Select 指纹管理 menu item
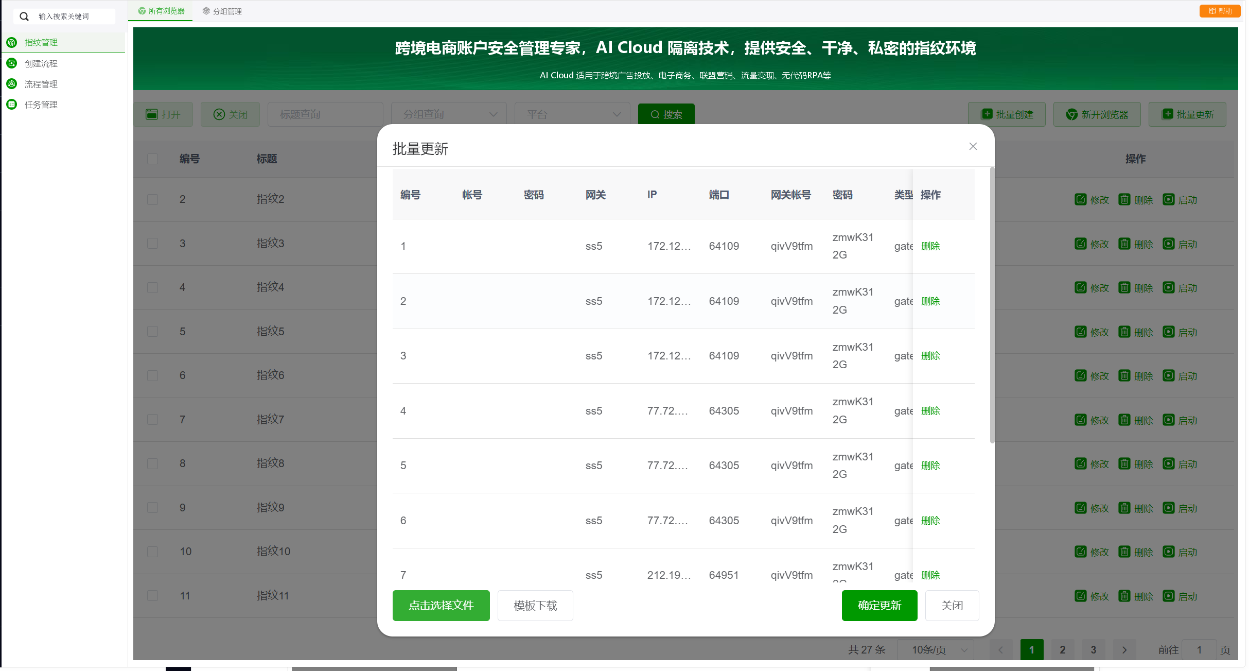The height and width of the screenshot is (671, 1249). coord(63,42)
